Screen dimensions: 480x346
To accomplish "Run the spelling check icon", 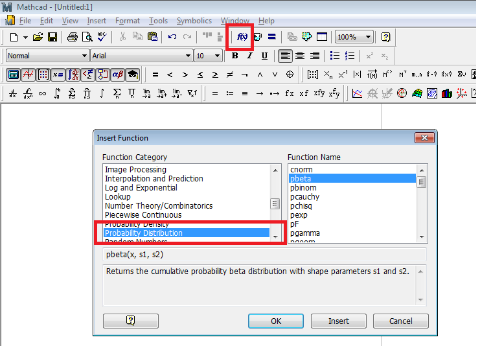I will (x=102, y=37).
